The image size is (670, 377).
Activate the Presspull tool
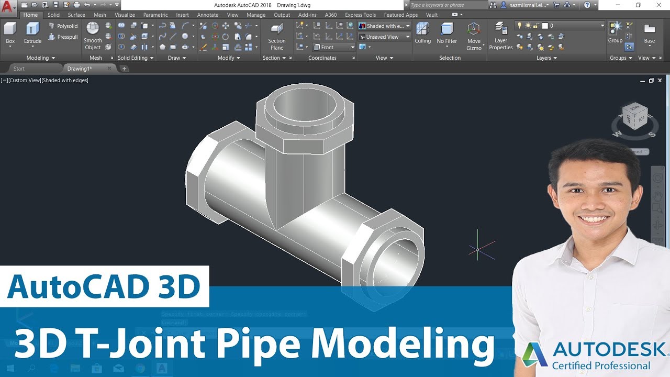click(63, 37)
